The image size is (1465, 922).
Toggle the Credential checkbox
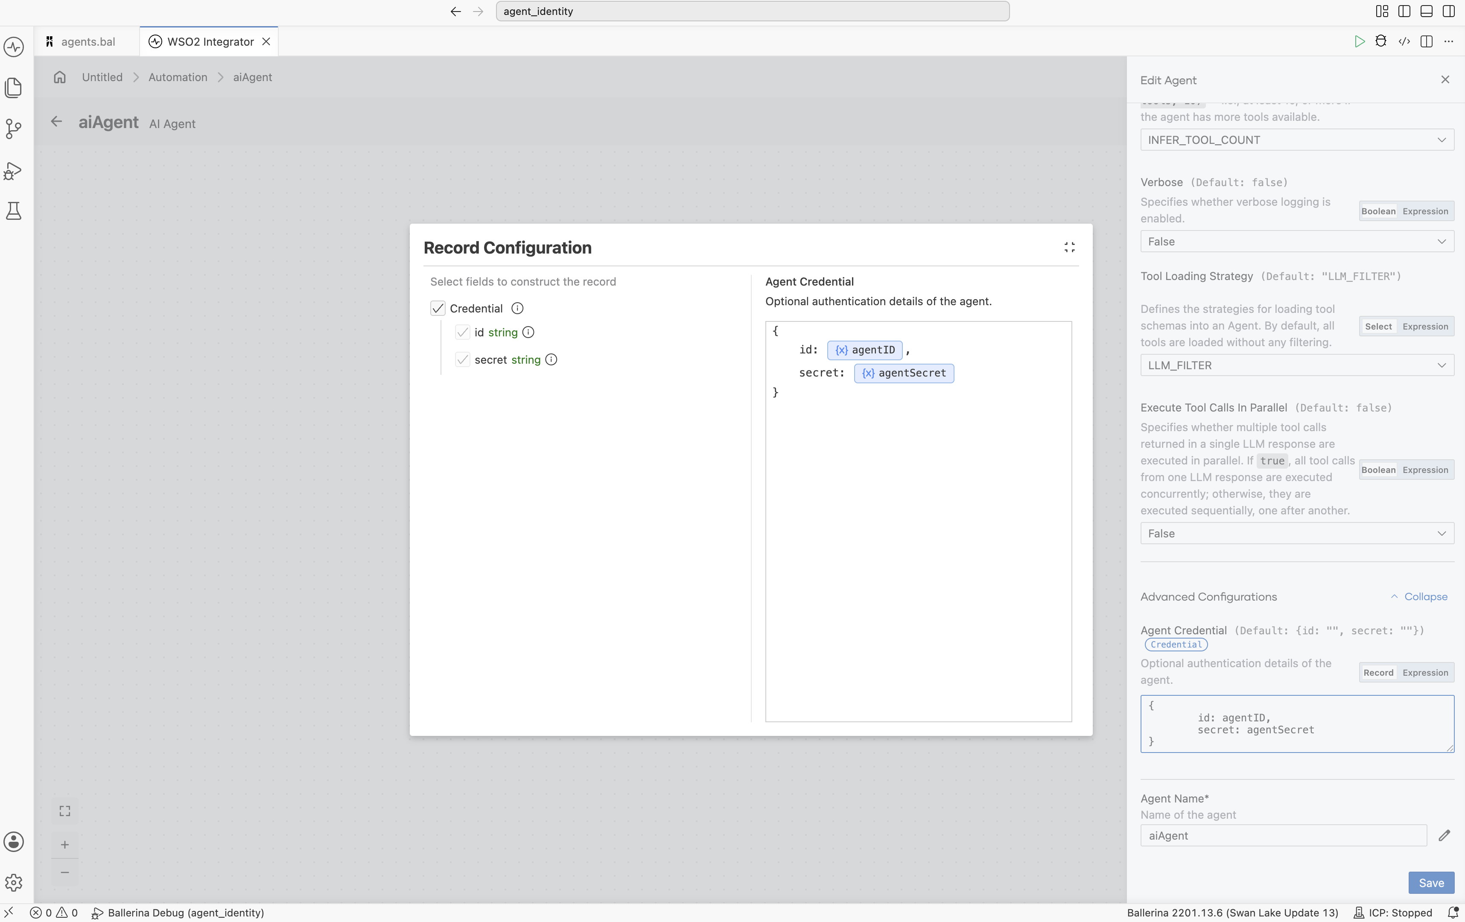click(x=438, y=308)
